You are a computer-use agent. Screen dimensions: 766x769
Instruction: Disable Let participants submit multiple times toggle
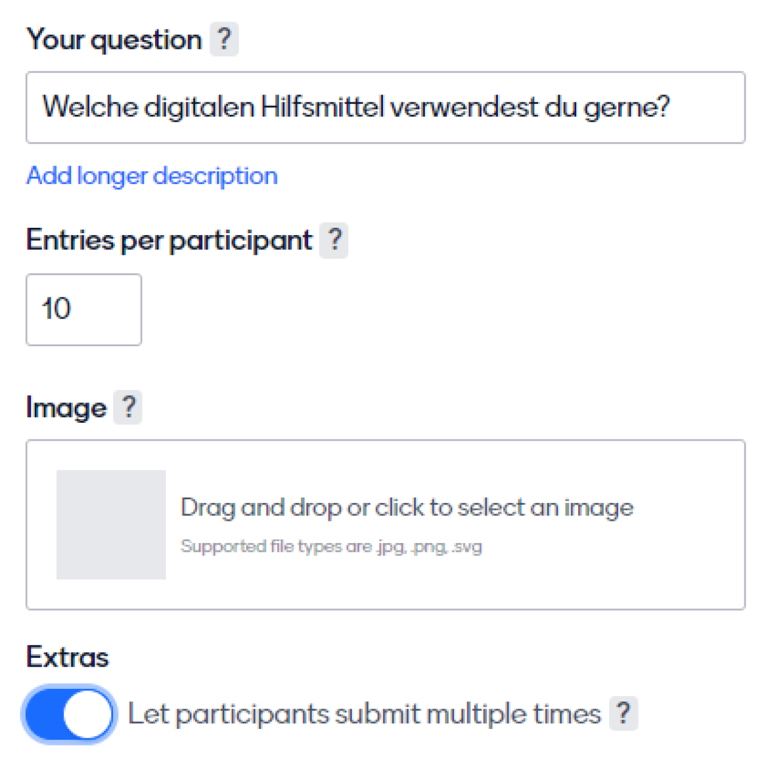coord(69,714)
